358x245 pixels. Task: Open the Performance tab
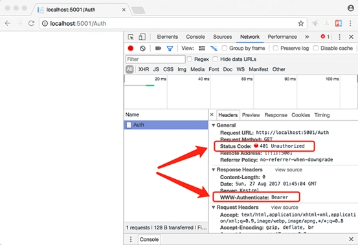(282, 37)
